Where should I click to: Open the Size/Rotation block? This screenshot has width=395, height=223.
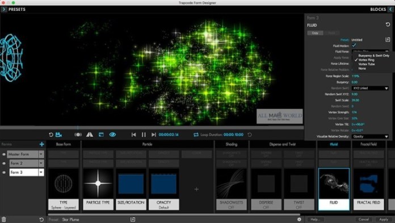click(131, 189)
